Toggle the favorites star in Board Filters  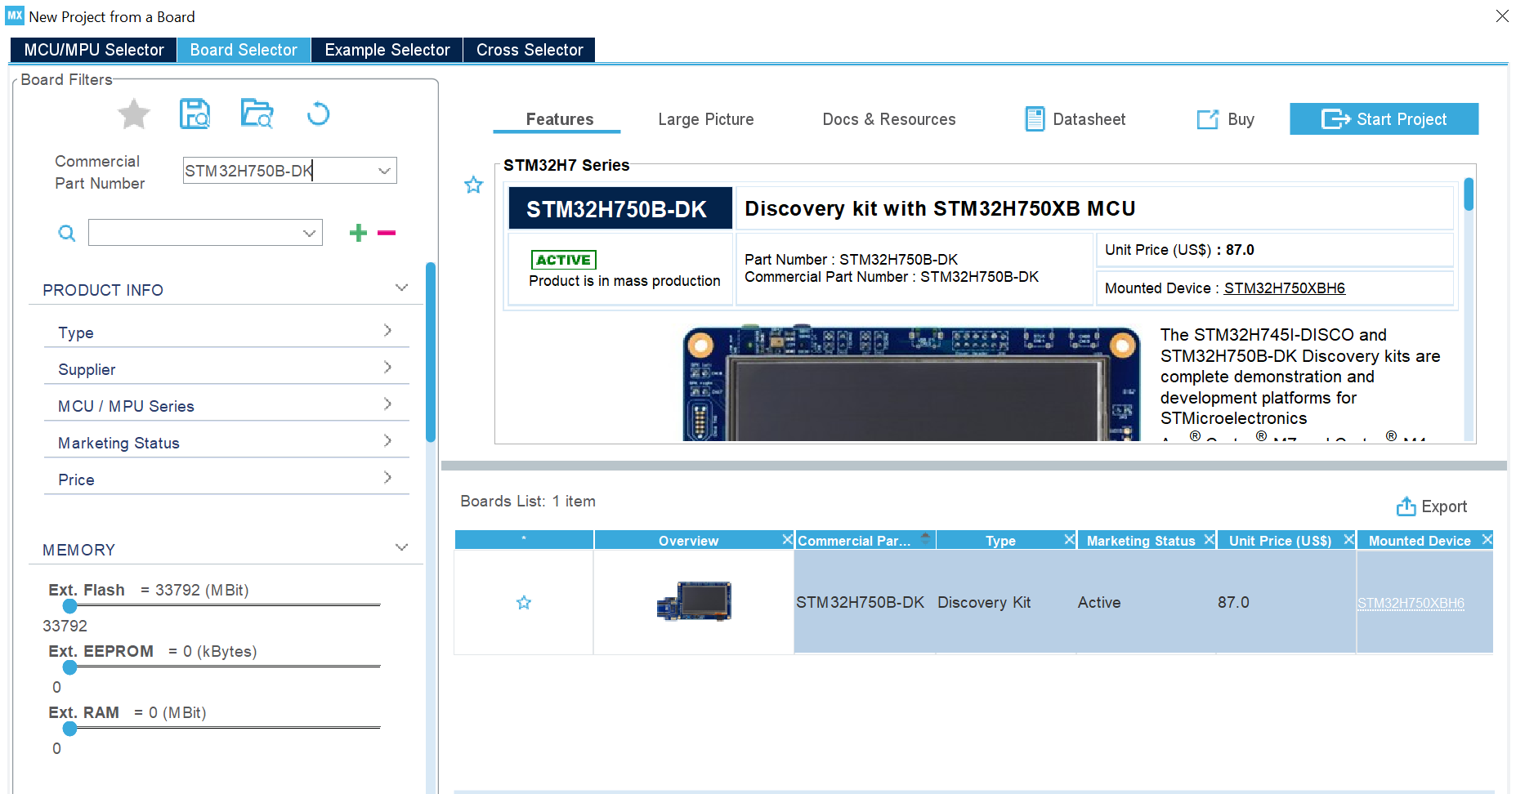(x=133, y=114)
